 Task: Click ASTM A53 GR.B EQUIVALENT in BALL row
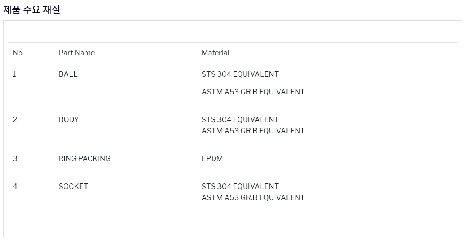tap(253, 92)
